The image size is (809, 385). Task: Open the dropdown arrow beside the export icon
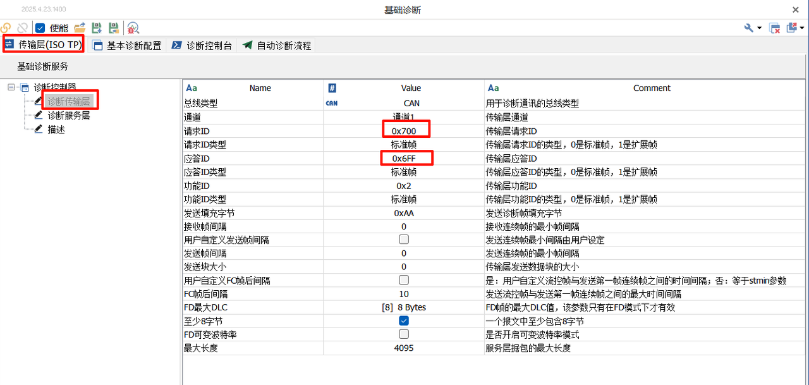pos(801,28)
